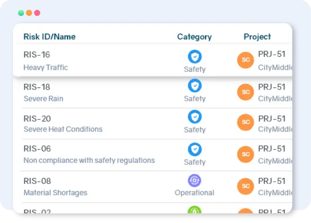The height and width of the screenshot is (223, 311).
Task: Click the SC avatar in the Heavy Traffic row
Action: pyautogui.click(x=245, y=60)
